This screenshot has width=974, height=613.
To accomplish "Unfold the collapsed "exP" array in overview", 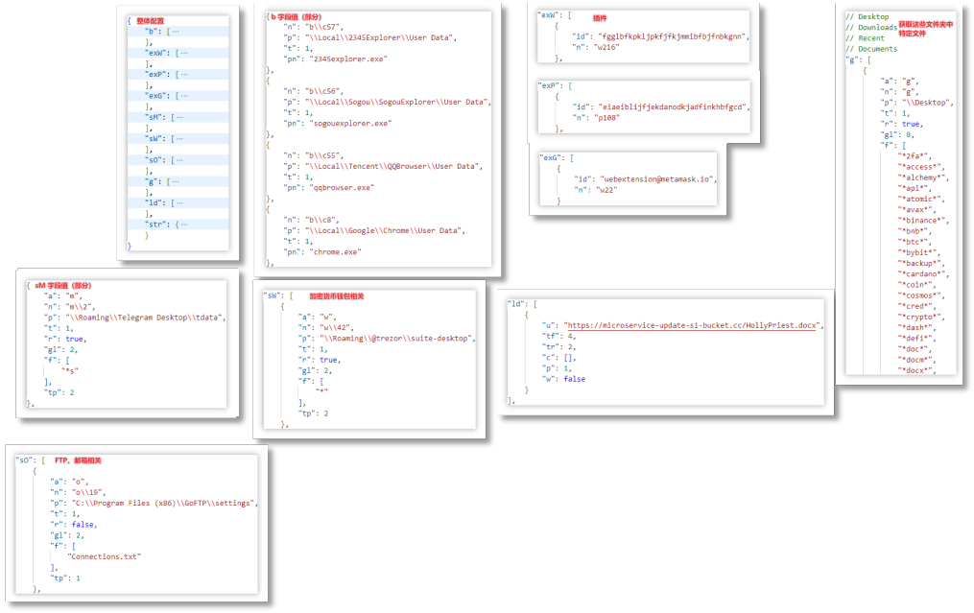I will 182,74.
